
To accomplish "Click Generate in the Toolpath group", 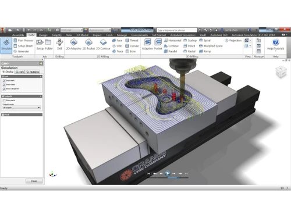I will tap(21, 51).
